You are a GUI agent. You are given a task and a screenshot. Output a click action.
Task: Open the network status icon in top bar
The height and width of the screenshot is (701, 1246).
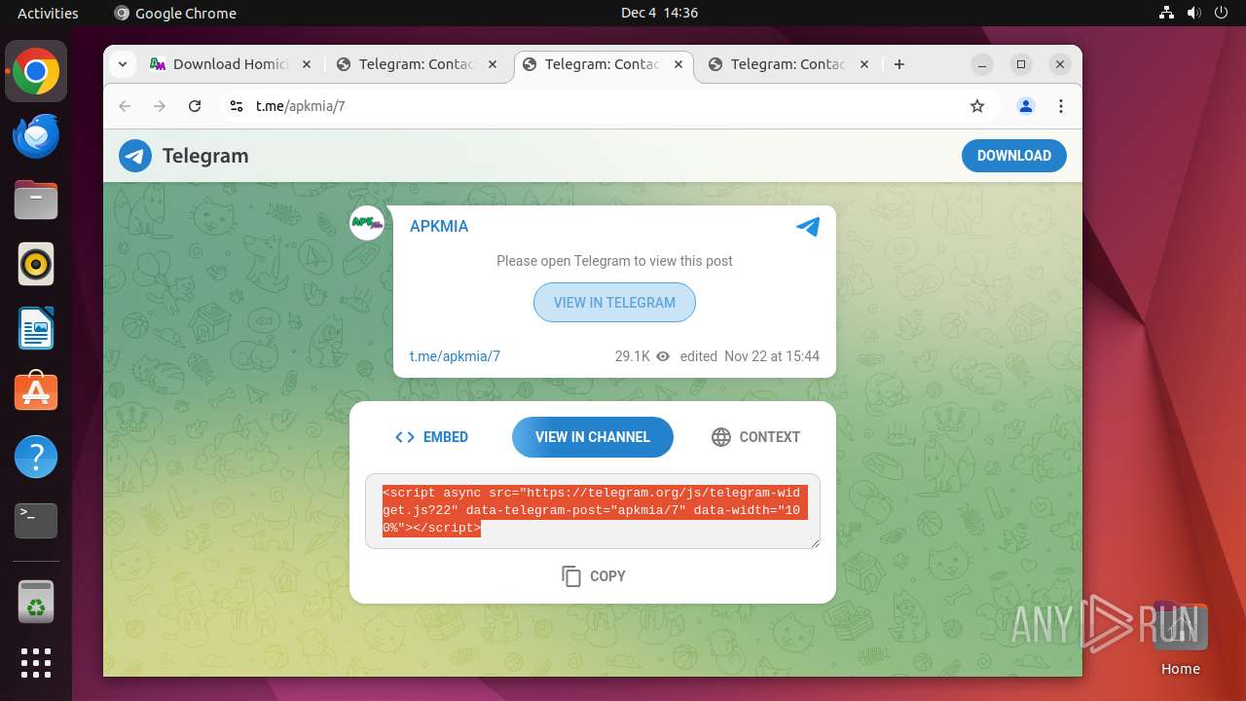coord(1166,13)
